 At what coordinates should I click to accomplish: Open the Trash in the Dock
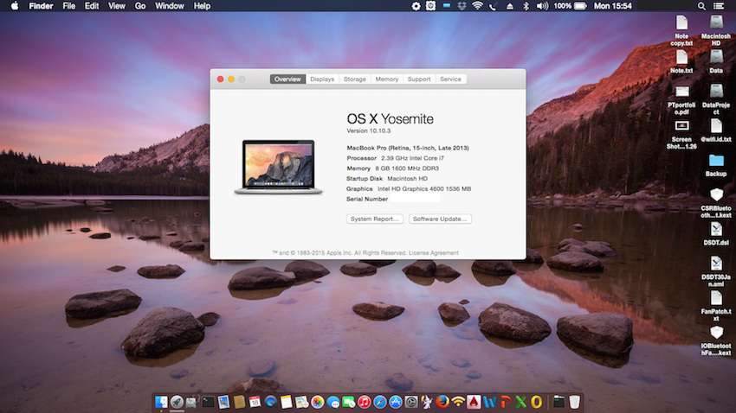pos(575,402)
